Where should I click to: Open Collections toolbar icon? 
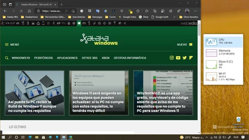154,11
